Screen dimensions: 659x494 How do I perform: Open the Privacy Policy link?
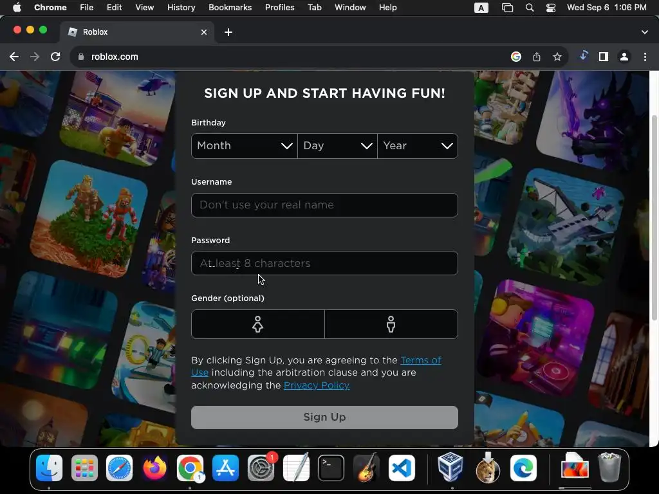[x=317, y=385]
